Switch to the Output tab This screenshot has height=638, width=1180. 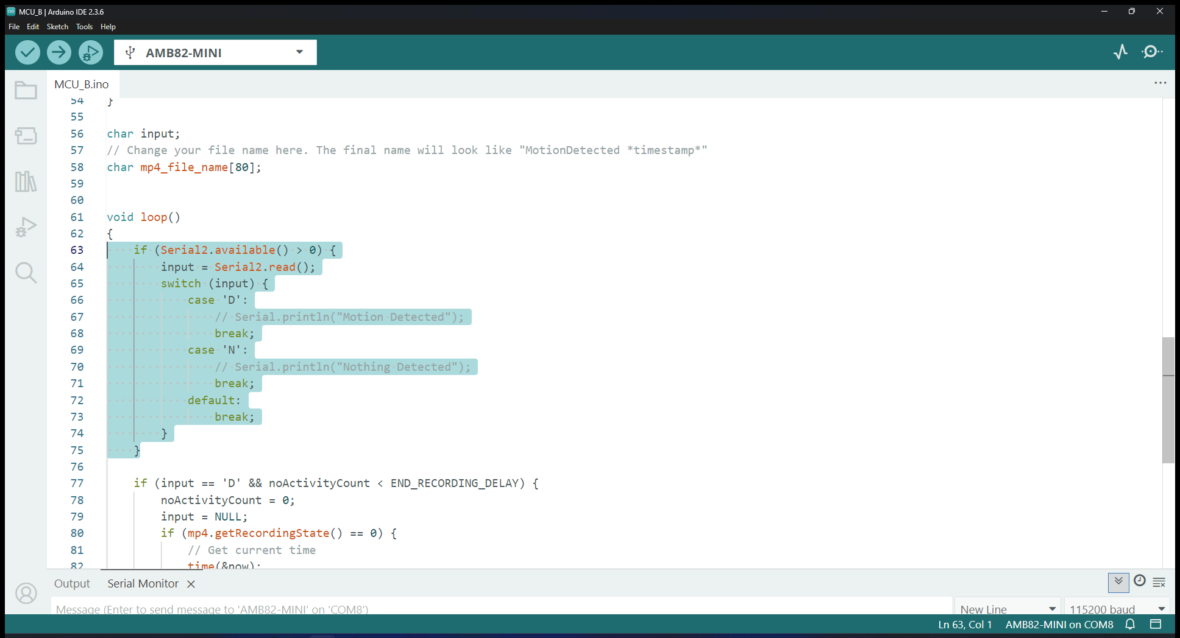point(72,584)
